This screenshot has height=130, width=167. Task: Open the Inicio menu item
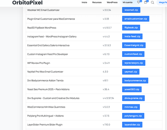tap(84, 2)
